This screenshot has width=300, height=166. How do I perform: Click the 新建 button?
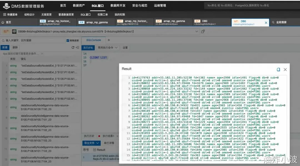pyautogui.click(x=5, y=47)
